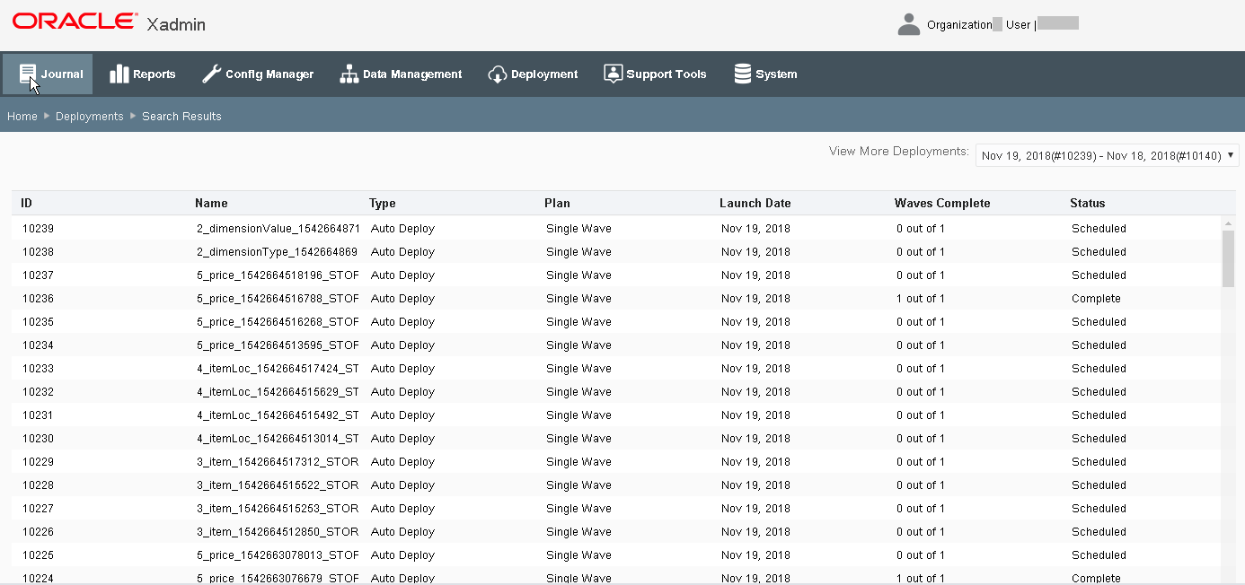Click Single Wave plan for deployment 10233
This screenshot has width=1245, height=585.
(578, 369)
